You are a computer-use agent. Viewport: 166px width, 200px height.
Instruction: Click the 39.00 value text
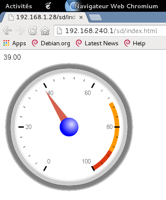(12, 57)
